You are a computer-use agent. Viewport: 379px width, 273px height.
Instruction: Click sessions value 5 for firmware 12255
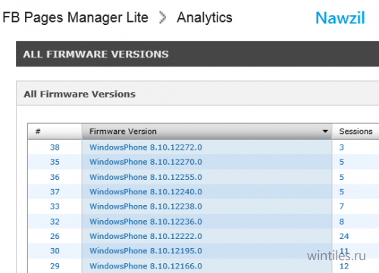[342, 177]
